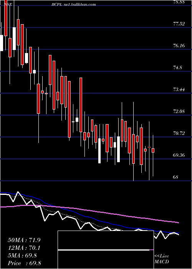Click the 12MA : 70.1 readout
This screenshot has width=192, height=269.
click(24, 248)
